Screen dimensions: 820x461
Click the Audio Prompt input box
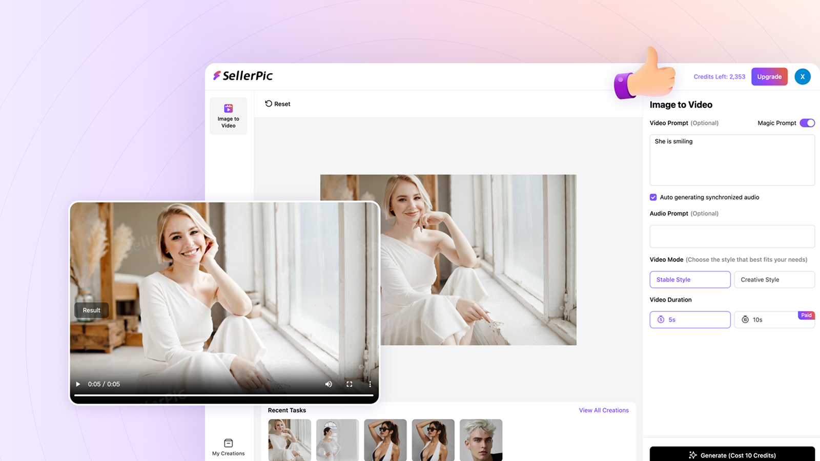(732, 236)
